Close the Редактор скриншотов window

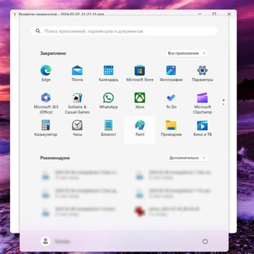pos(229,14)
